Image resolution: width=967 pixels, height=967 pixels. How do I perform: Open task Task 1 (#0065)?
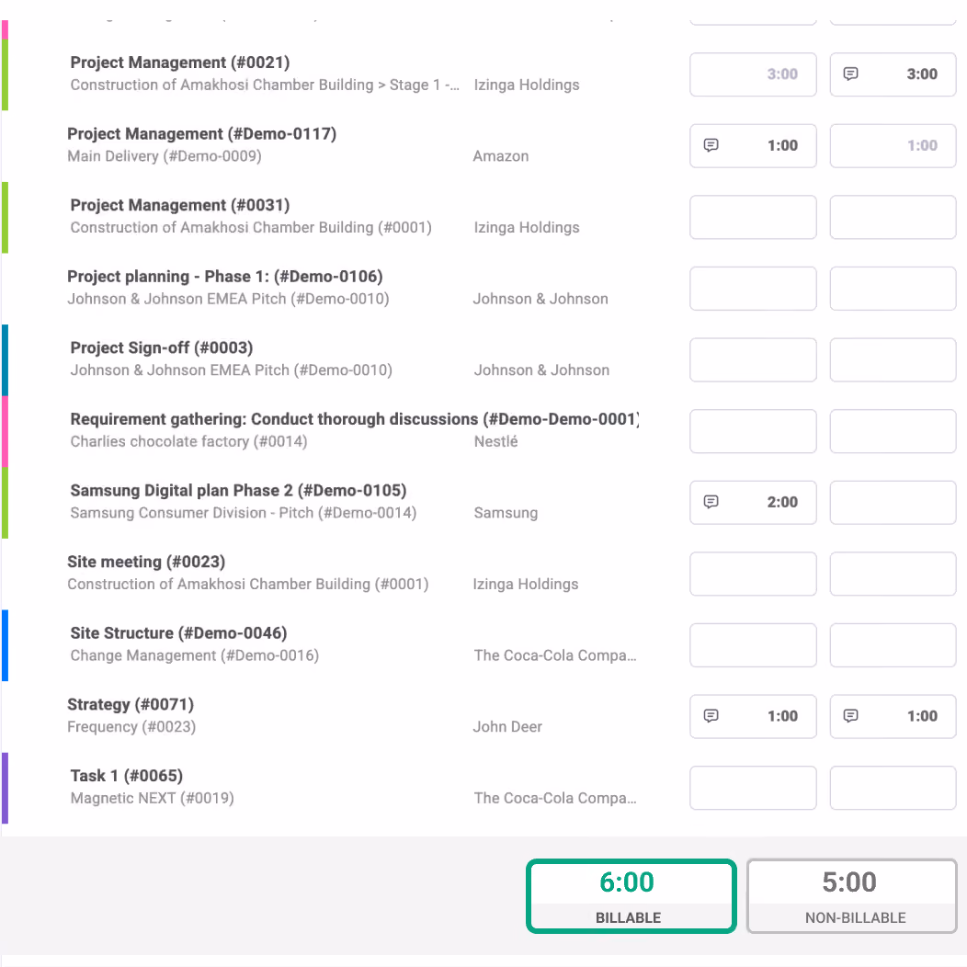pos(127,776)
